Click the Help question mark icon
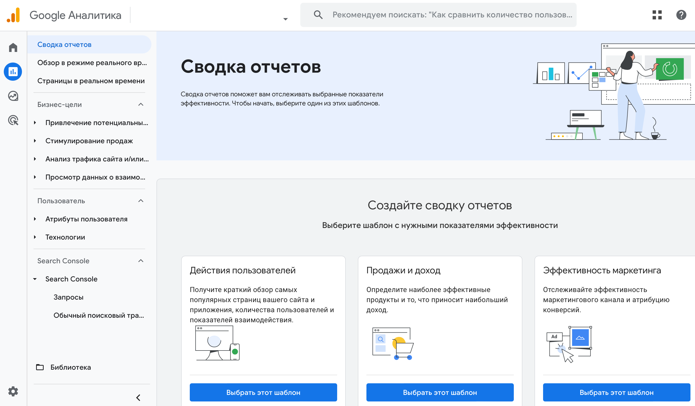Viewport: 695px width, 406px height. click(x=681, y=15)
